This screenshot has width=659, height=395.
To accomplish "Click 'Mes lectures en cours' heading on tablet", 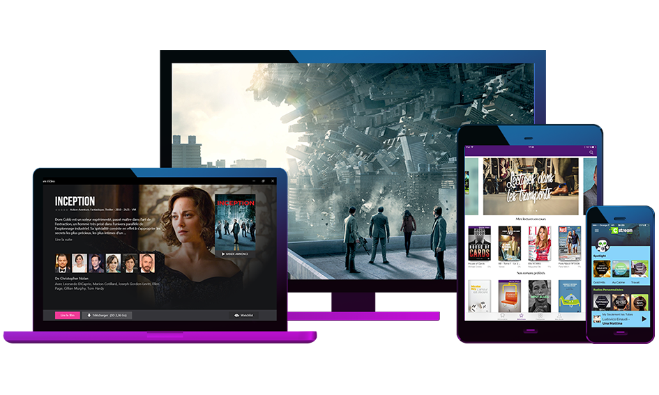I will (531, 219).
